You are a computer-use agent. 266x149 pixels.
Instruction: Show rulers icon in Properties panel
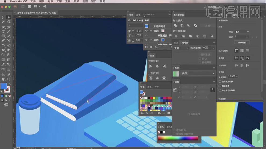(236, 51)
